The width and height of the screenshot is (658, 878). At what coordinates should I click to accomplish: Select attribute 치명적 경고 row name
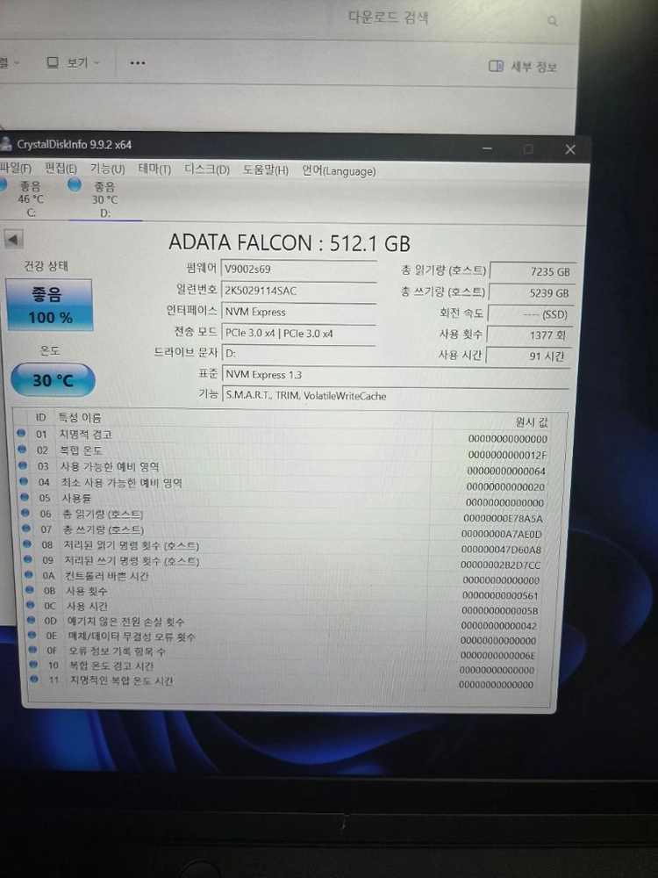(x=86, y=435)
